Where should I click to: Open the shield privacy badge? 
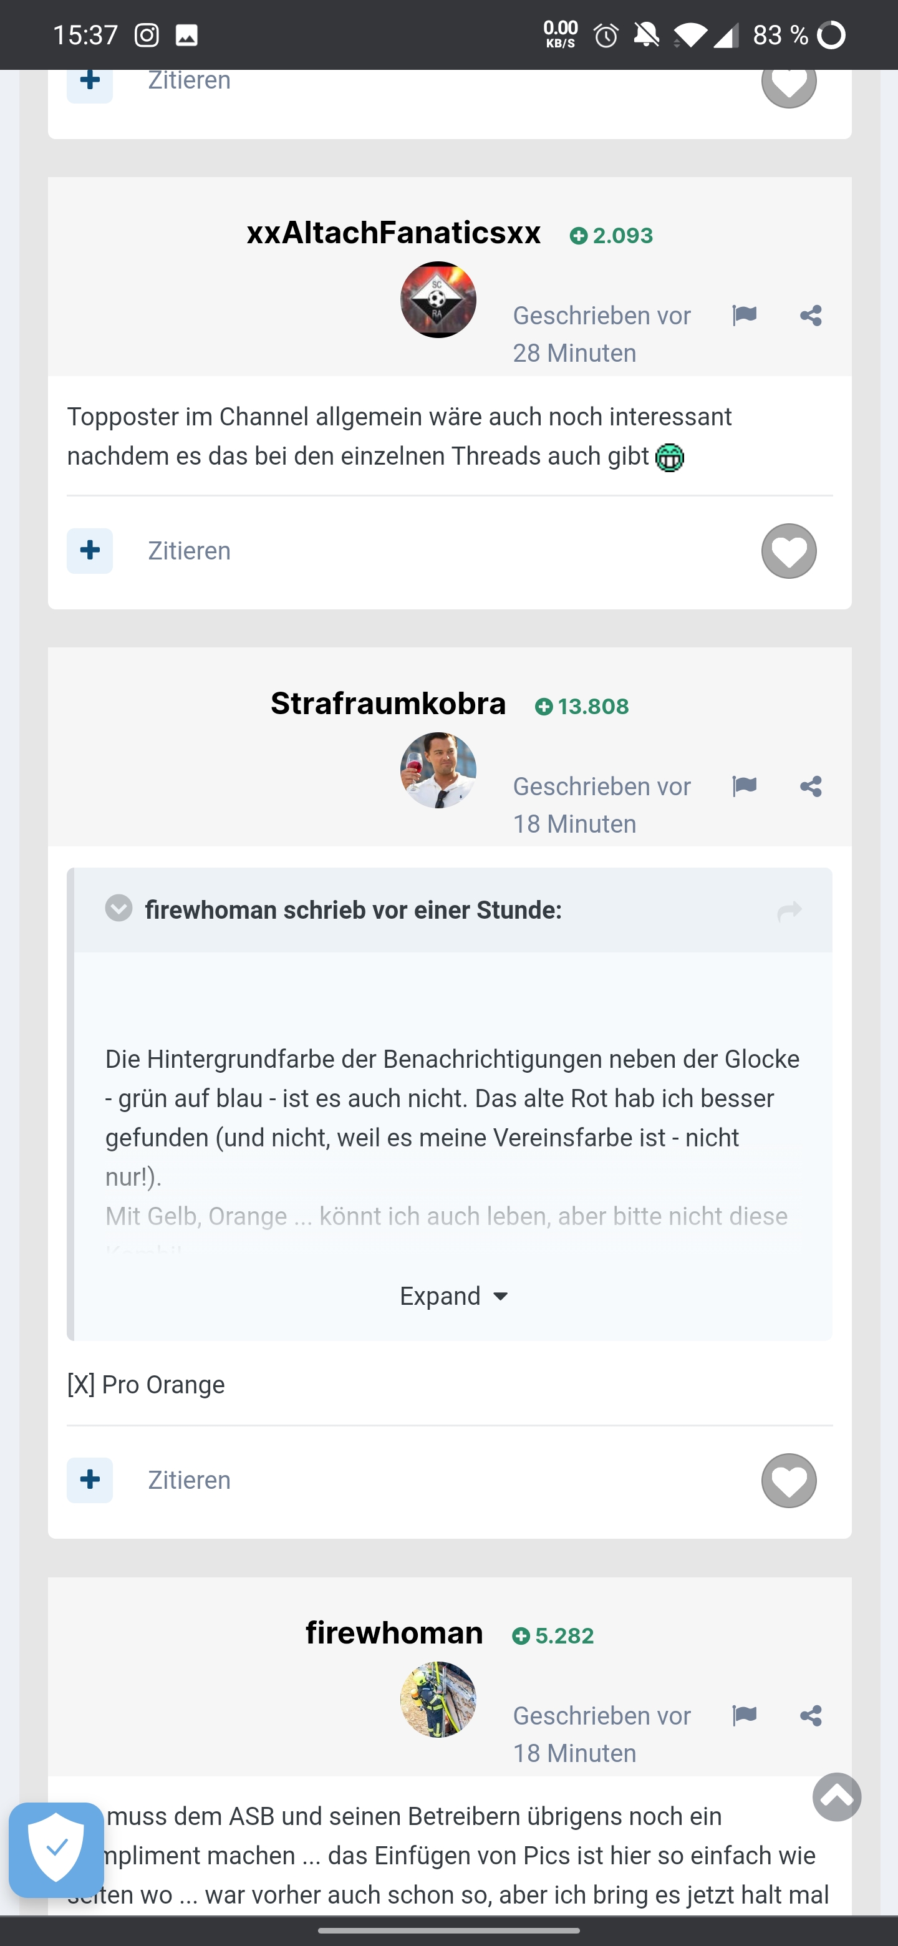tap(57, 1850)
